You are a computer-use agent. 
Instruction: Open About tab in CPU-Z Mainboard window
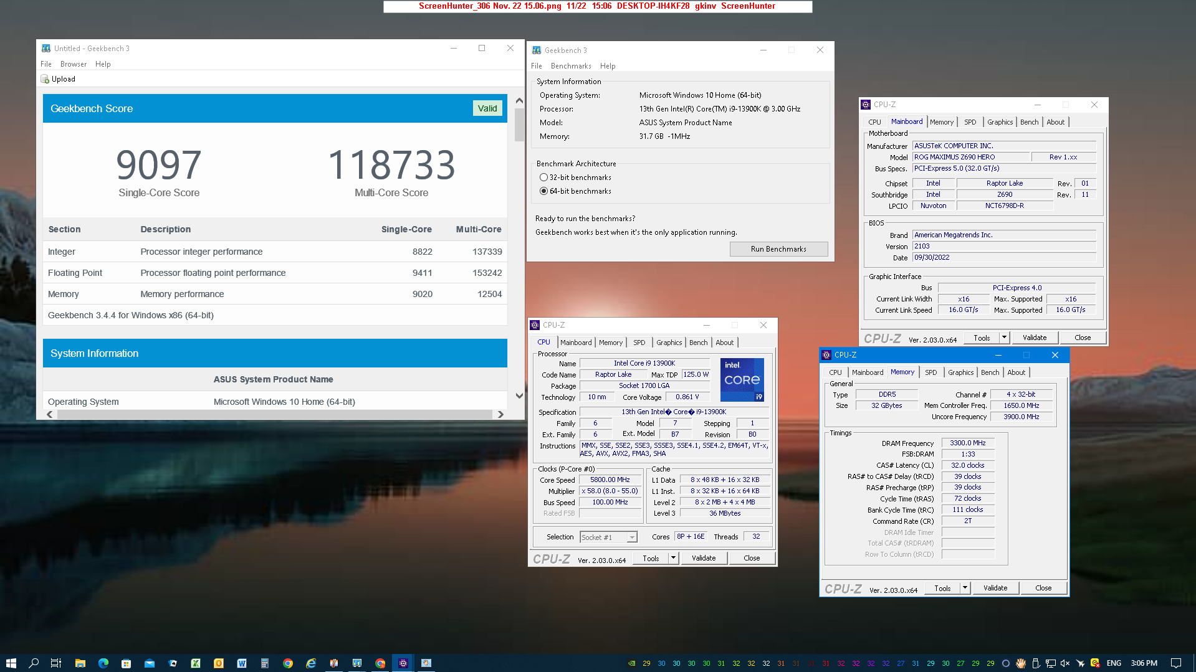click(1056, 122)
